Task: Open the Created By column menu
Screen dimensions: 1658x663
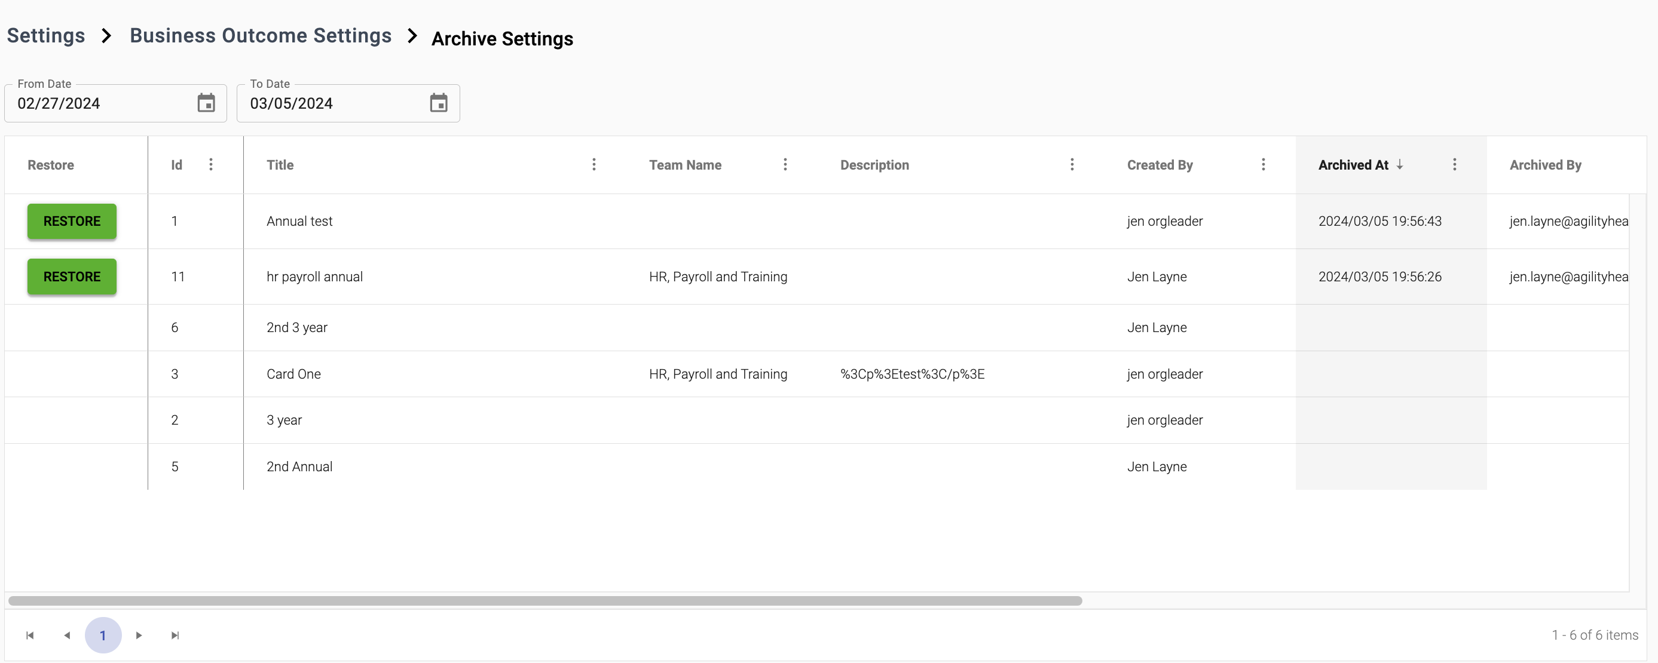Action: 1263,165
